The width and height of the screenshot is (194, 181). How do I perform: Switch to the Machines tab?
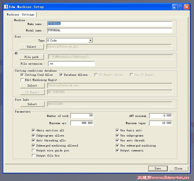(13, 14)
